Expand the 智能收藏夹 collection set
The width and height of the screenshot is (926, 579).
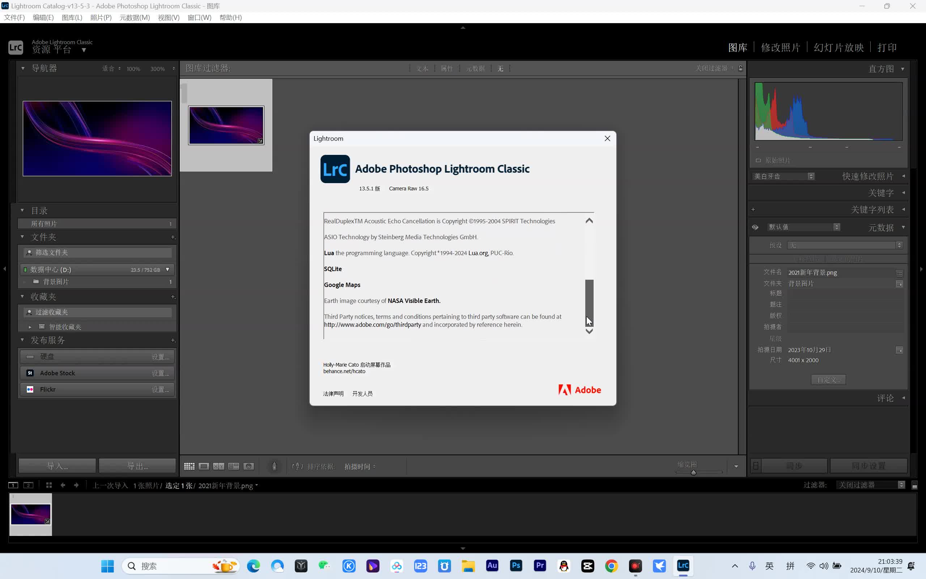(x=30, y=327)
